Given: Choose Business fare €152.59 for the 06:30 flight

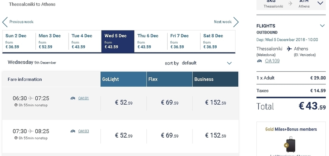Looking at the screenshot, I should [x=215, y=103].
